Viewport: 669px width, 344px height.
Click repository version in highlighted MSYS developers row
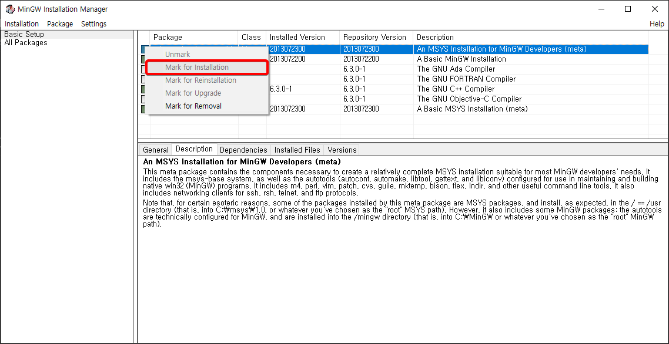pos(361,49)
